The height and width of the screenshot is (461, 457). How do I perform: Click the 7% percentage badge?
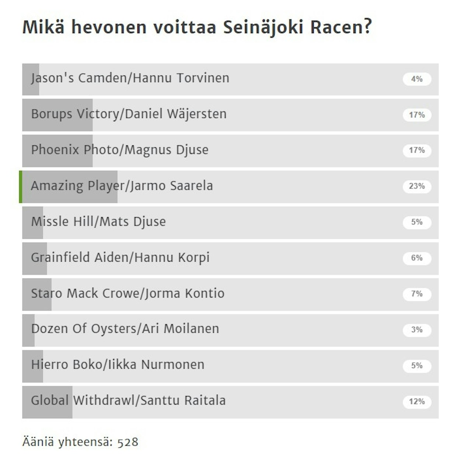pos(417,294)
